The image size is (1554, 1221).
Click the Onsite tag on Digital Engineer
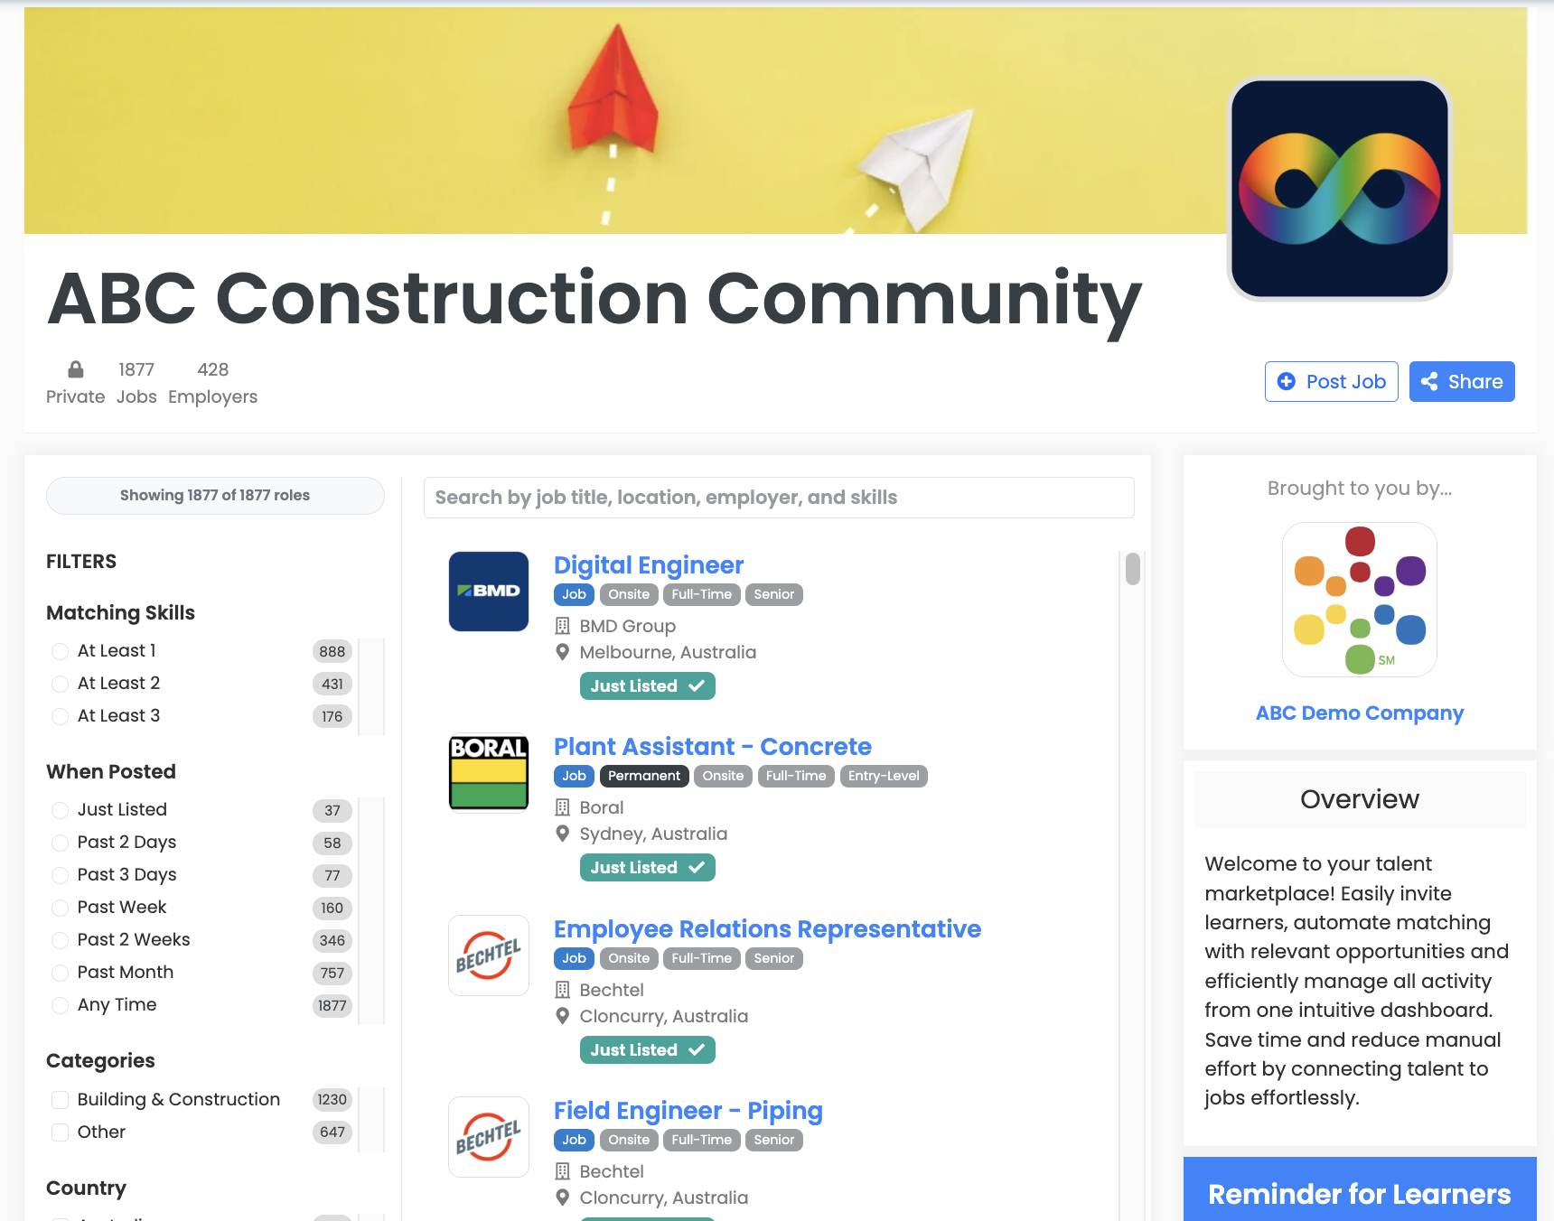(x=629, y=594)
